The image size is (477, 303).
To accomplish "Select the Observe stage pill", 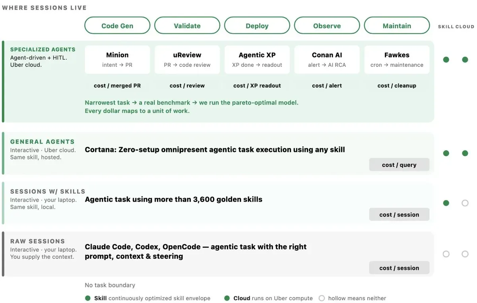I will point(327,25).
